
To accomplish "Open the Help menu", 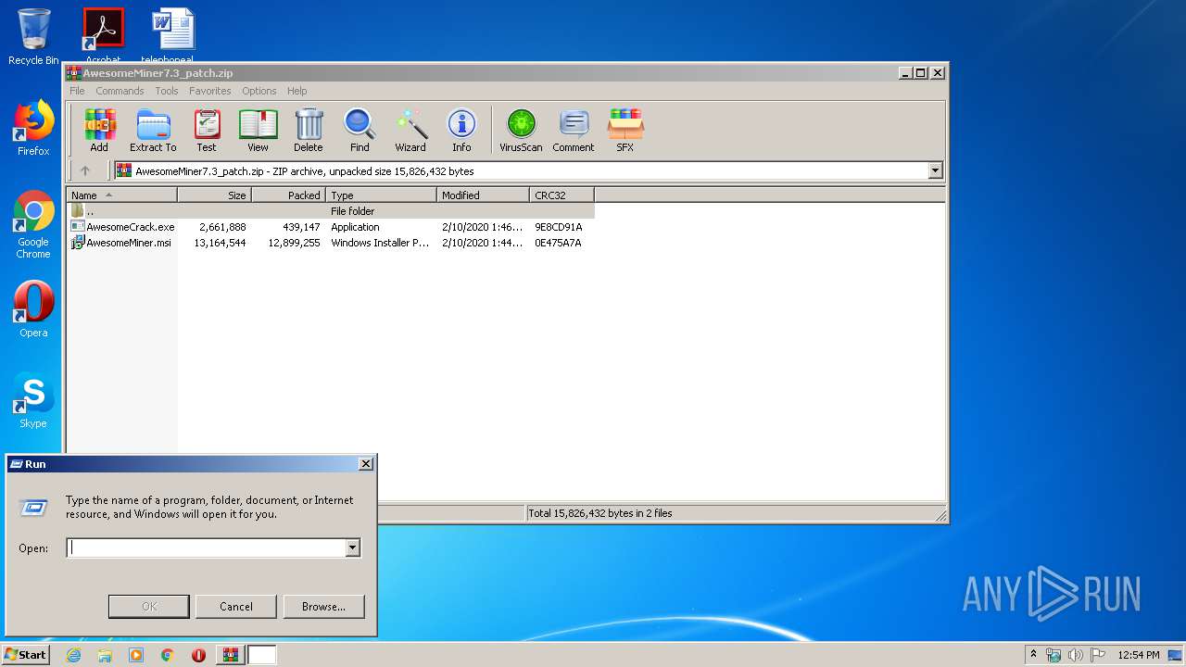I will coord(296,91).
